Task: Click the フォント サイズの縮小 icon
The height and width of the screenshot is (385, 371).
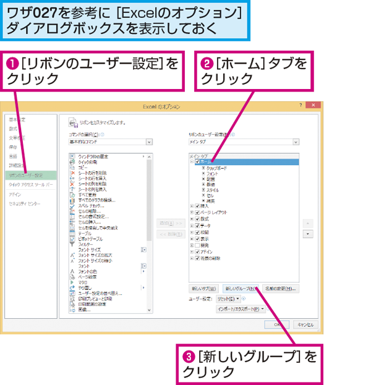Action: click(x=72, y=261)
